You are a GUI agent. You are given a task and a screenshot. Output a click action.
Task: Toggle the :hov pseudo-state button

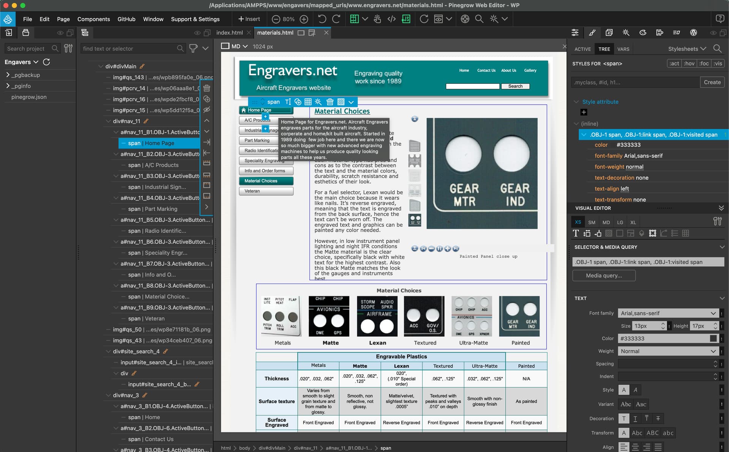(689, 63)
